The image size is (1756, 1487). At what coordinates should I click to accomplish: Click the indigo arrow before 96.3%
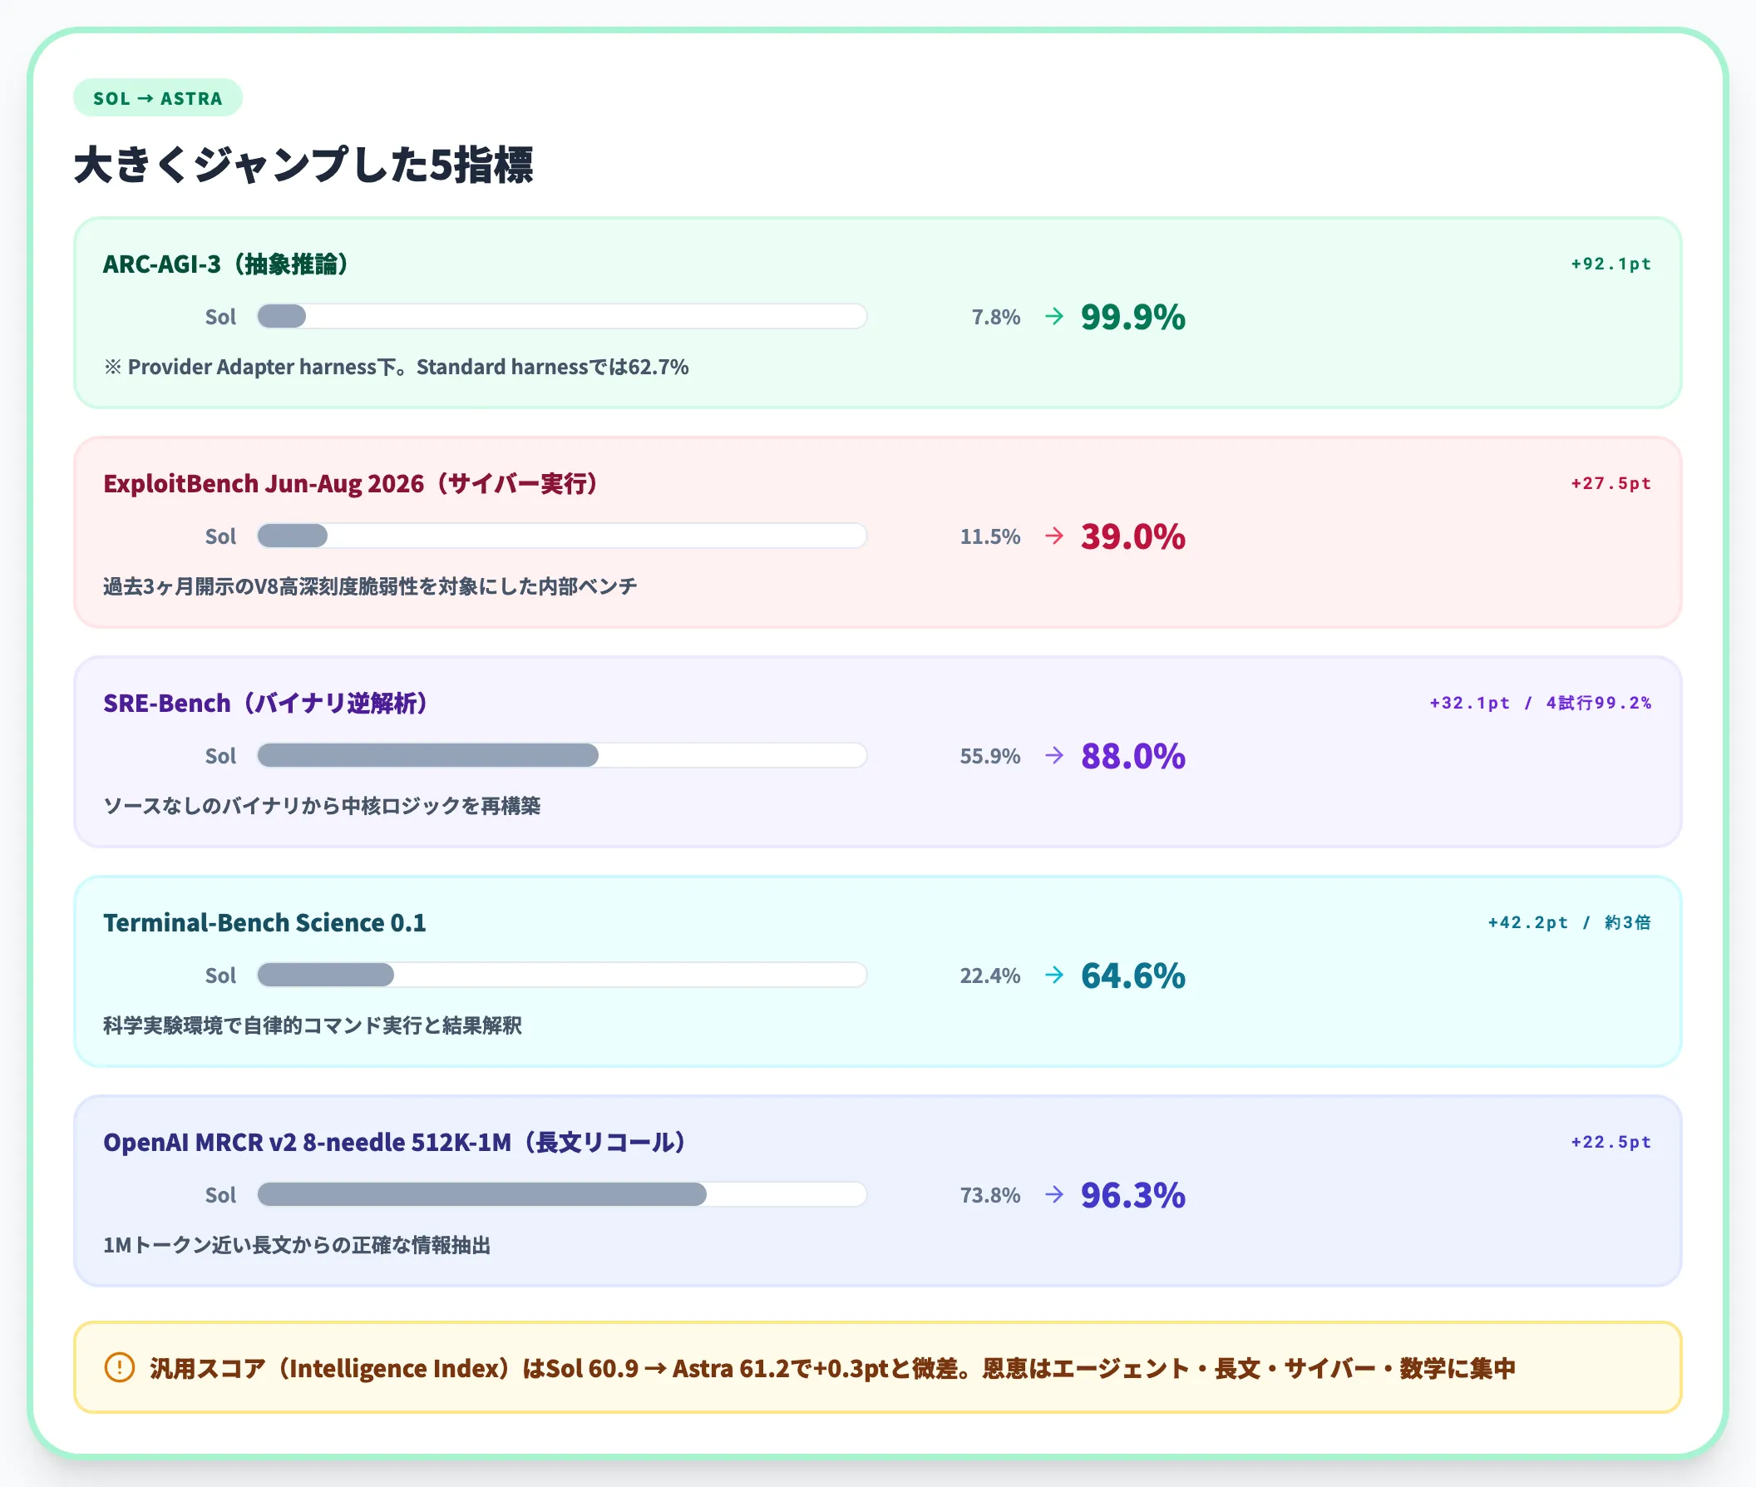pyautogui.click(x=1053, y=1193)
